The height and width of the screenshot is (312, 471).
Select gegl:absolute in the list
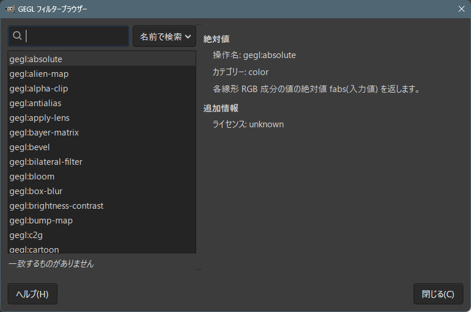(36, 59)
